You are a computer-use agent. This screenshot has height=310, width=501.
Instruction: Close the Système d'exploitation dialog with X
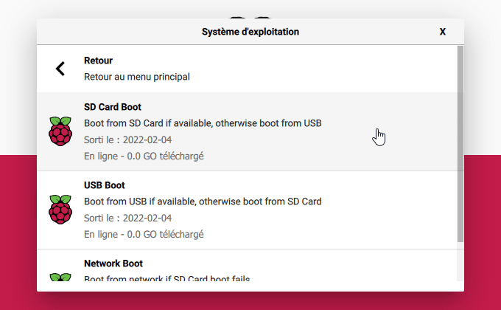442,32
